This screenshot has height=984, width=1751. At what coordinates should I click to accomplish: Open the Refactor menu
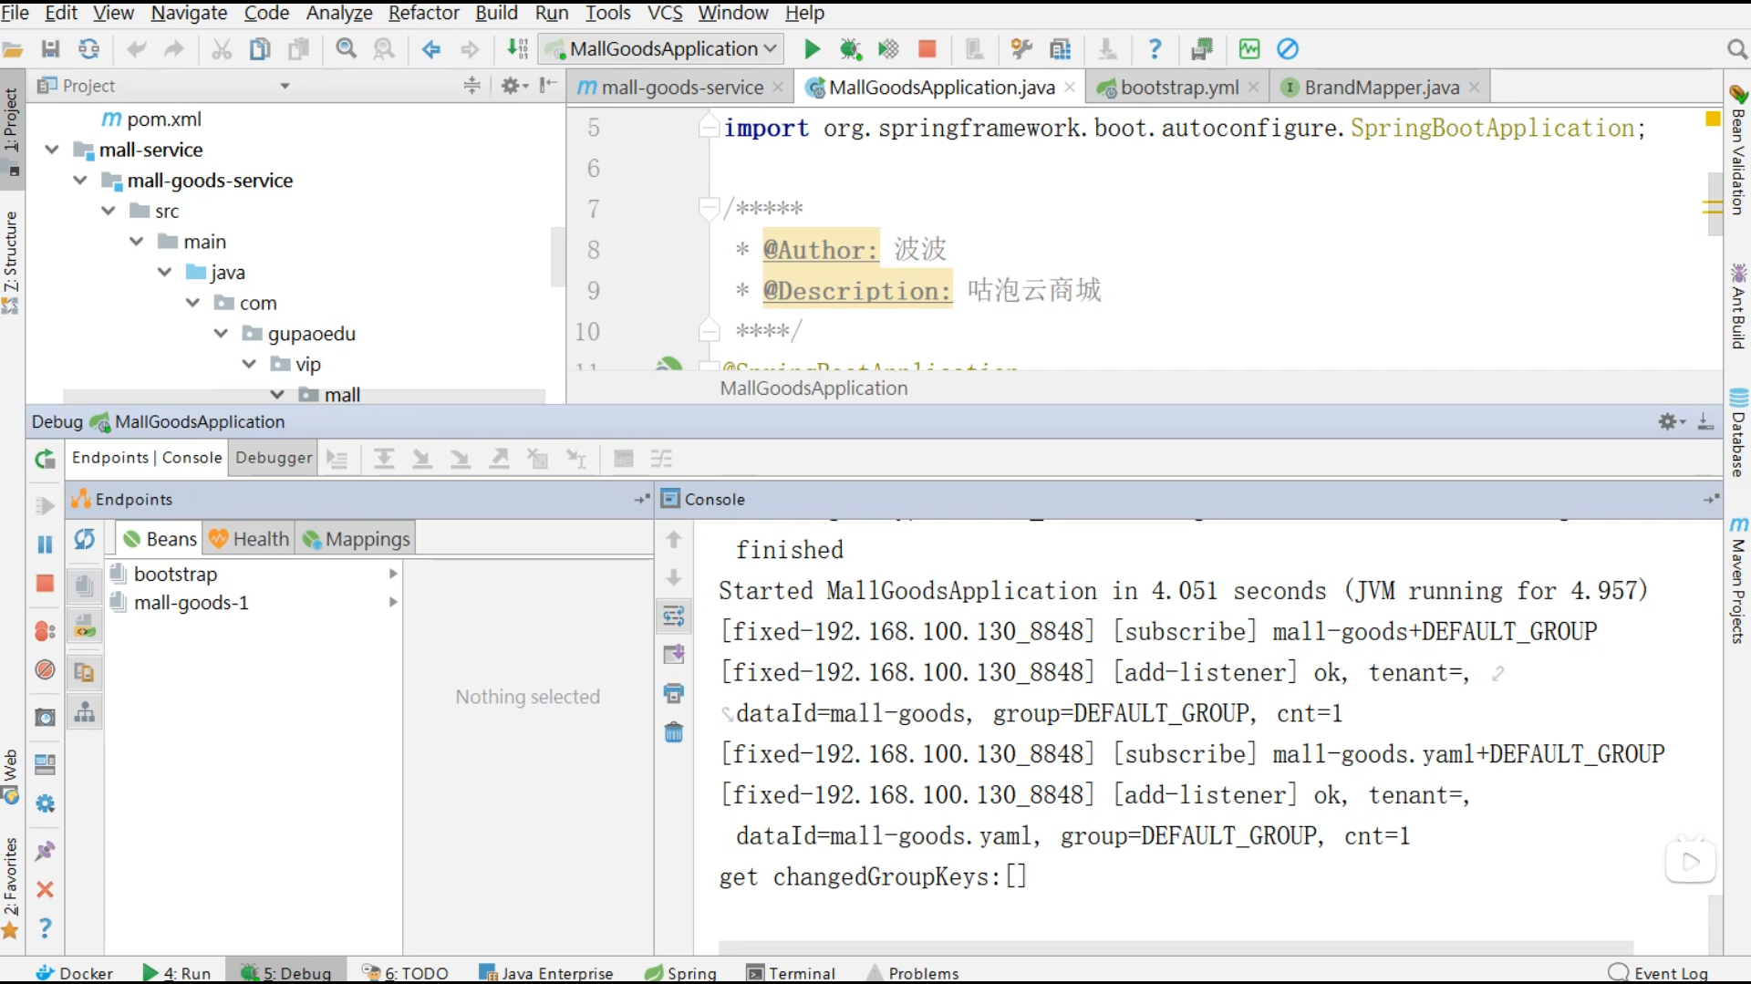424,13
